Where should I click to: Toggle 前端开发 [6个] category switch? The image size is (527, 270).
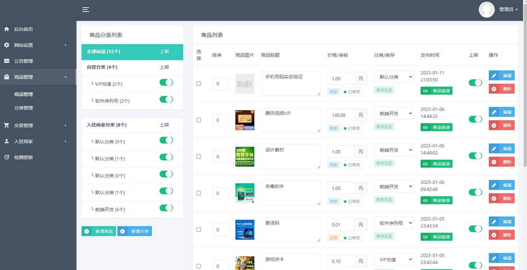coord(166,208)
